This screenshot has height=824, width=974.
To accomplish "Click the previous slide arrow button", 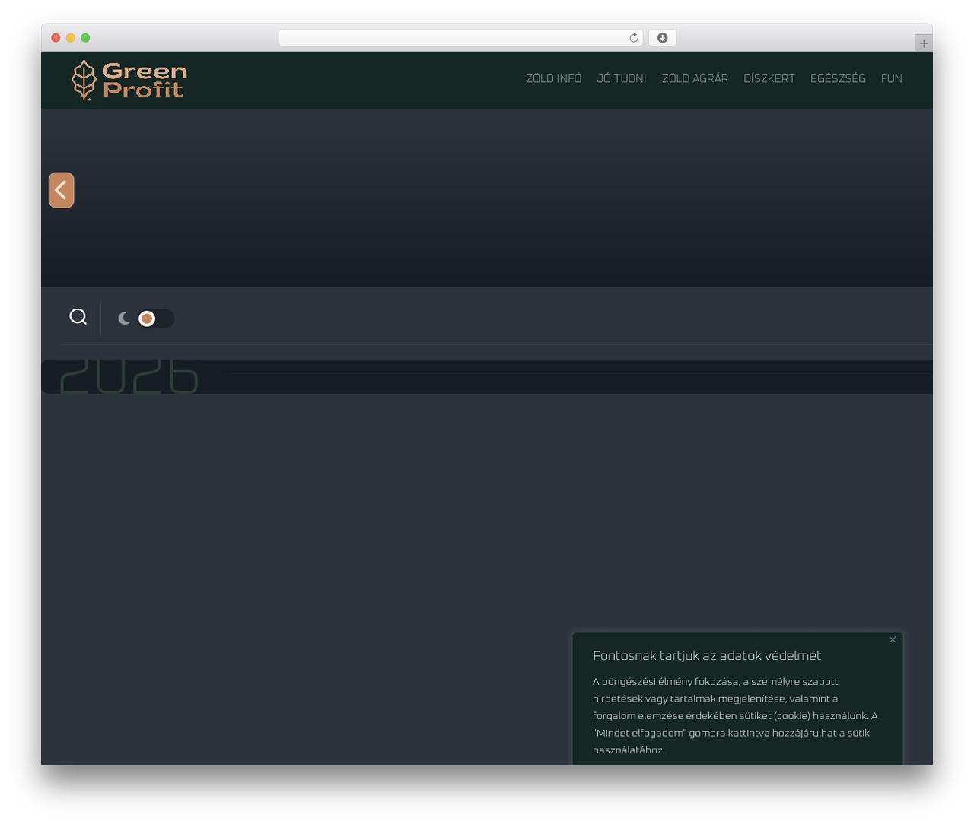I will pyautogui.click(x=62, y=190).
